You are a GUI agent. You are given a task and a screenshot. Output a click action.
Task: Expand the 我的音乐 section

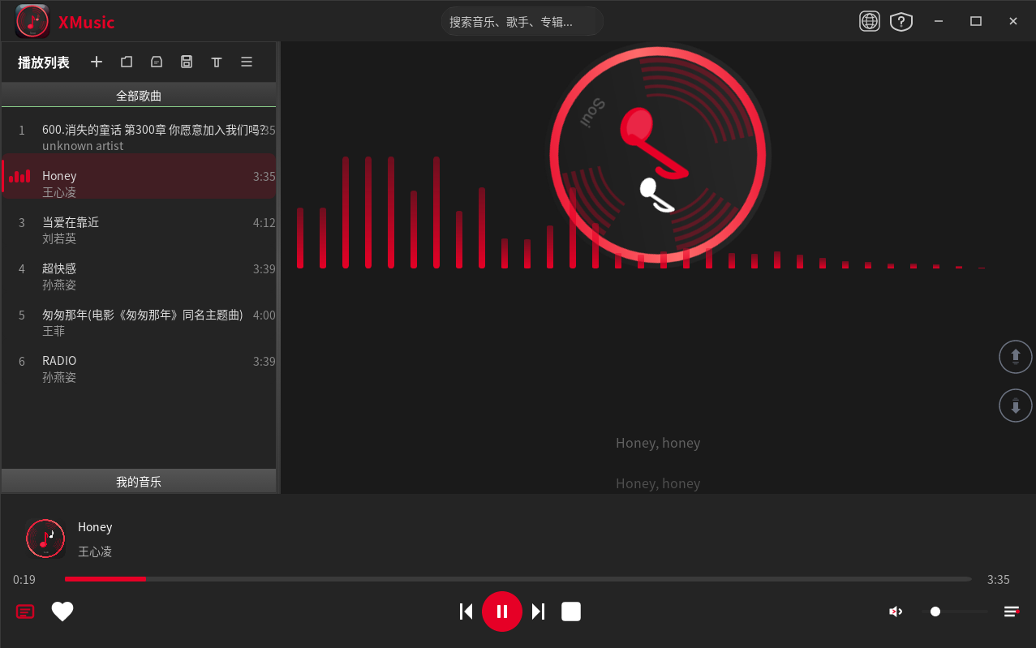click(139, 482)
